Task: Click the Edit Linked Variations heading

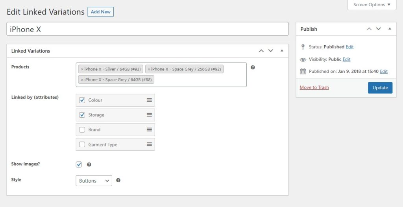Action: pyautogui.click(x=46, y=12)
